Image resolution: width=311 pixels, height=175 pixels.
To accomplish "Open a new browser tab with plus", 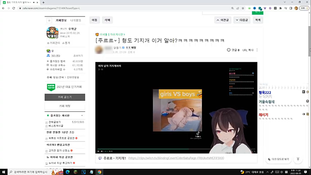I will click(44, 2).
